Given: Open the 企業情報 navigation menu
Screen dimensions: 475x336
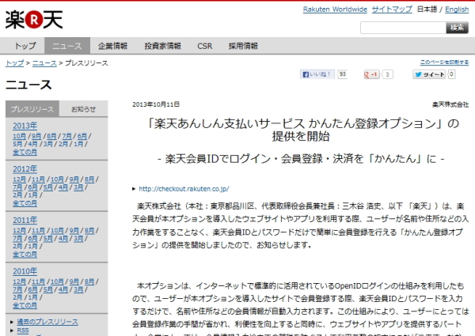Looking at the screenshot, I should (112, 46).
